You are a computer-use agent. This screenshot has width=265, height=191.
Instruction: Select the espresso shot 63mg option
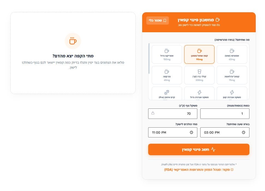pyautogui.click(x=232, y=54)
